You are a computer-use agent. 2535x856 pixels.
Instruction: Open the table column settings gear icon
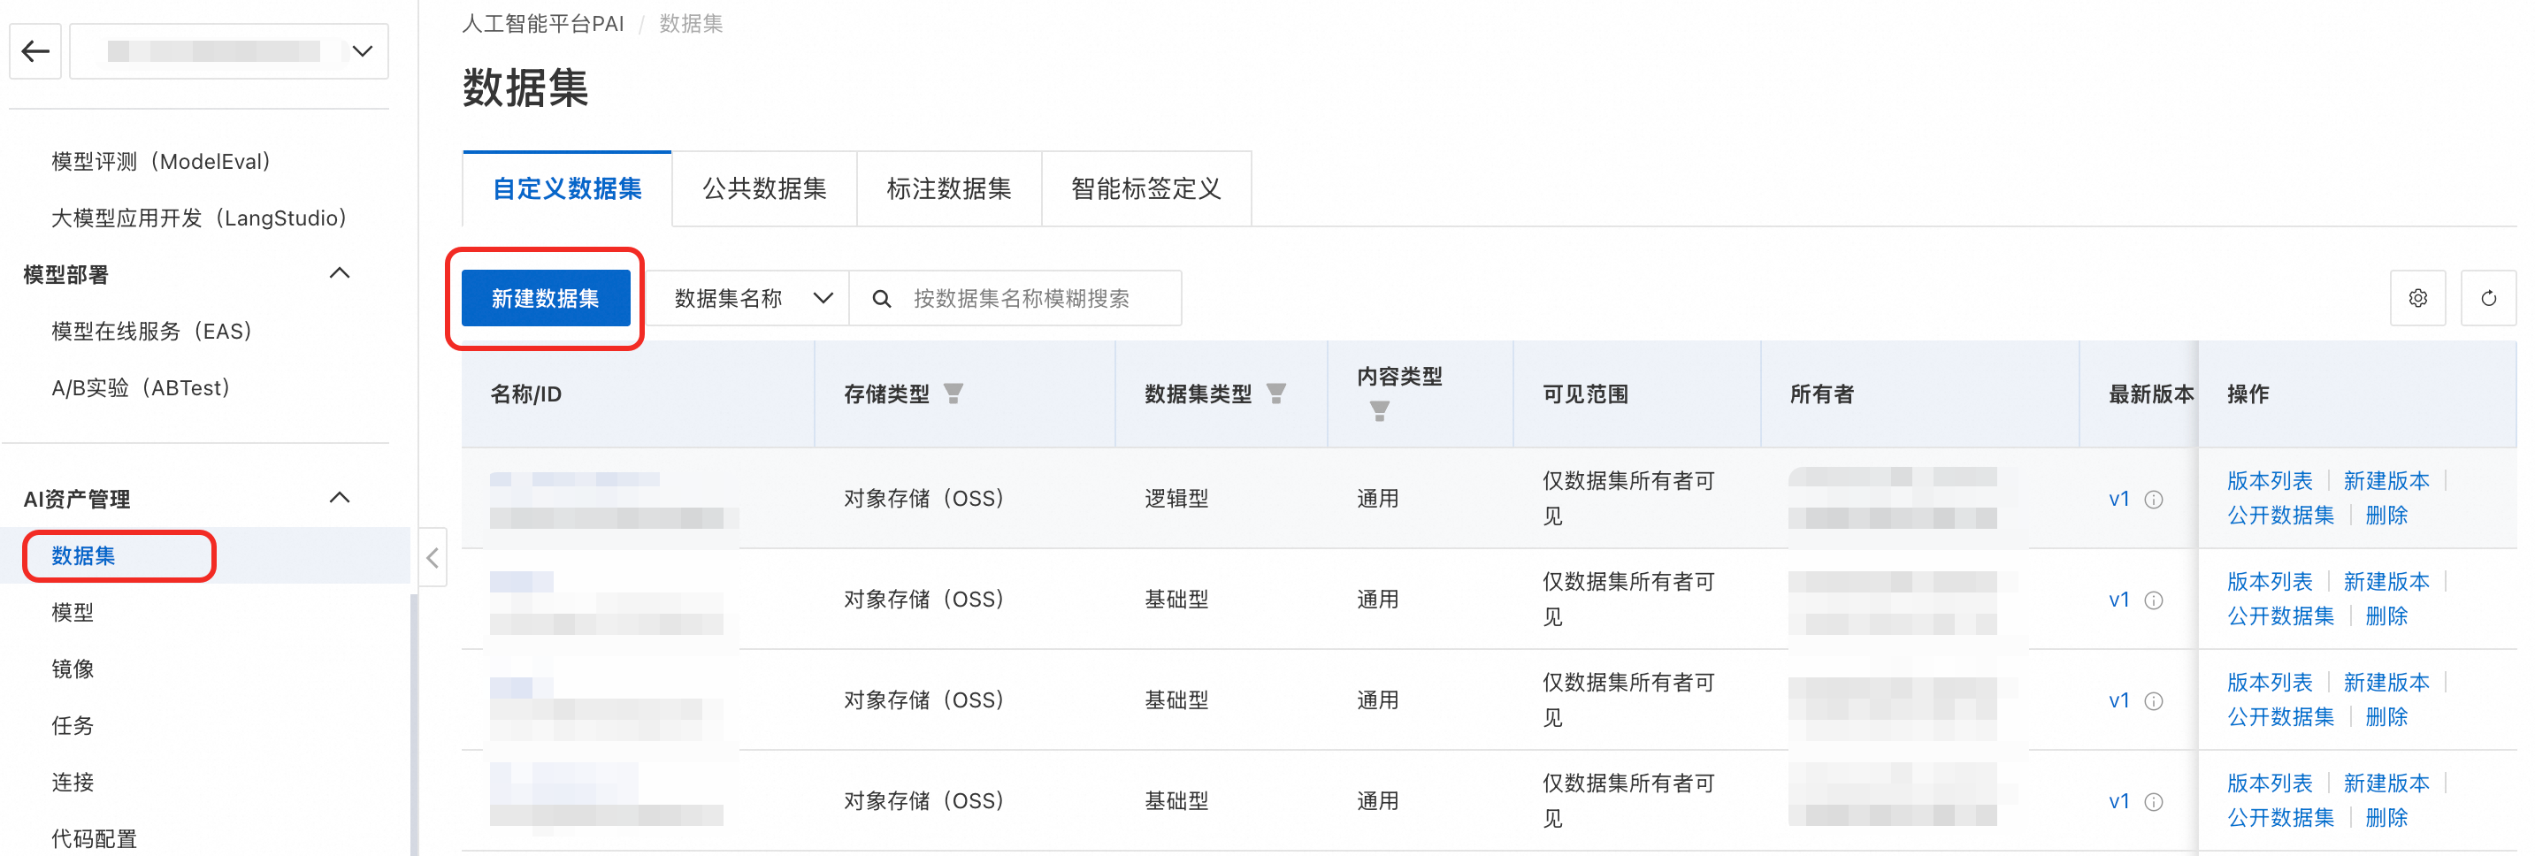pos(2418,298)
